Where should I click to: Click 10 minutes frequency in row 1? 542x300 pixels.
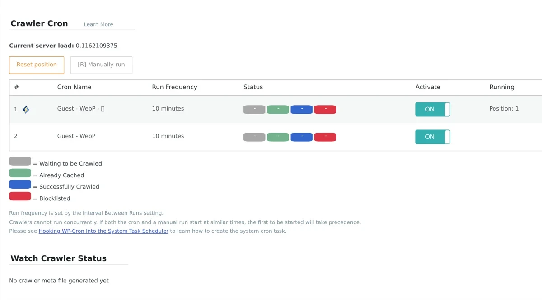pyautogui.click(x=168, y=109)
